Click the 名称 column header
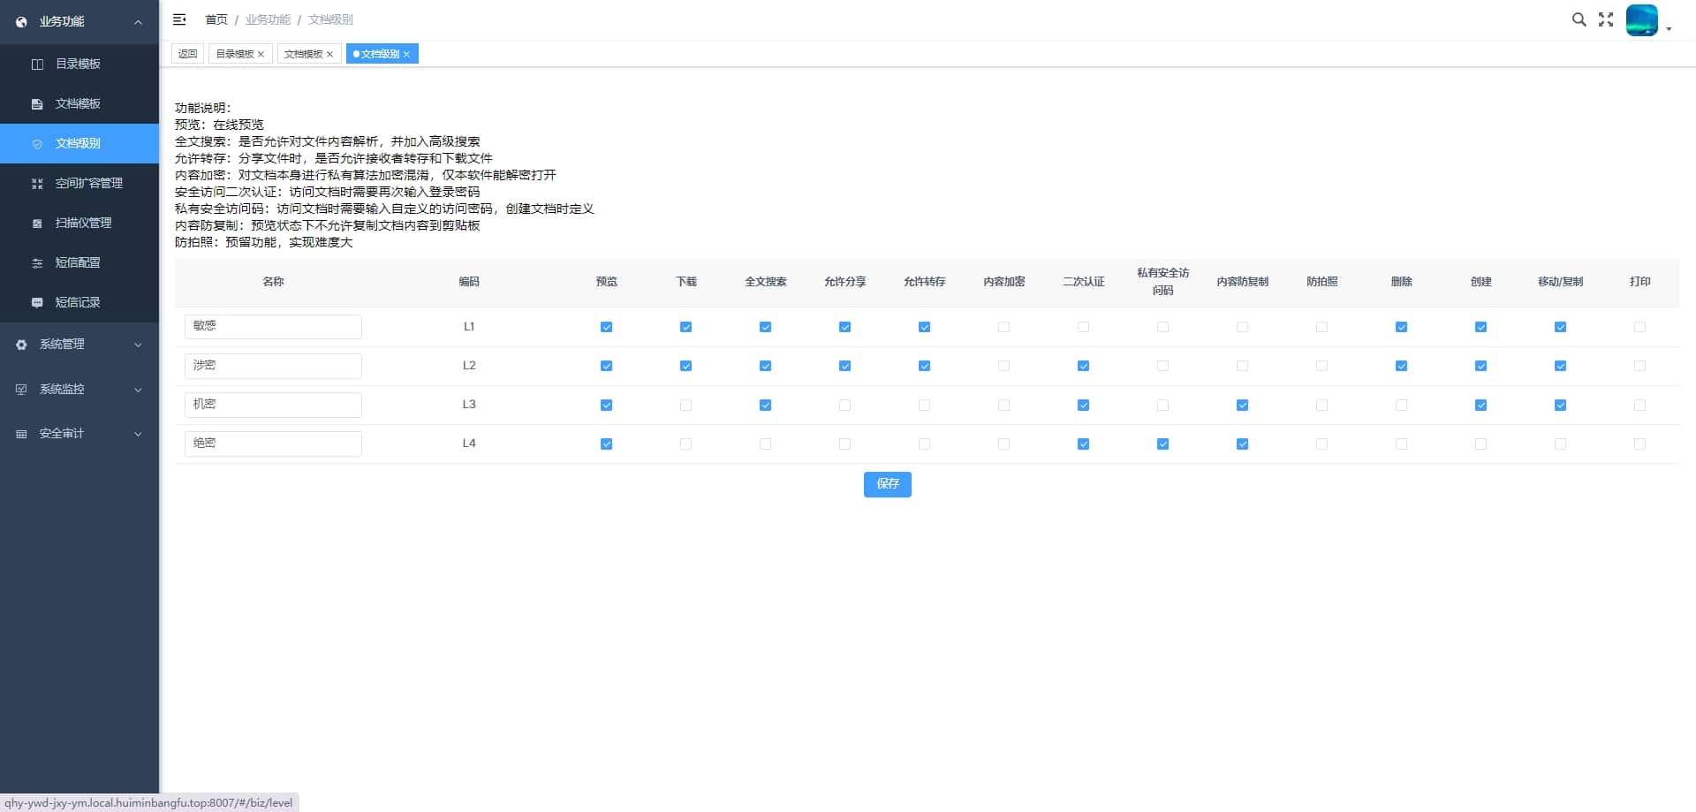 (x=273, y=282)
